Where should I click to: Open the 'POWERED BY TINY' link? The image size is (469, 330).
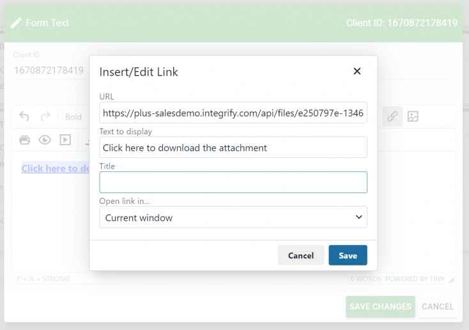tap(415, 279)
